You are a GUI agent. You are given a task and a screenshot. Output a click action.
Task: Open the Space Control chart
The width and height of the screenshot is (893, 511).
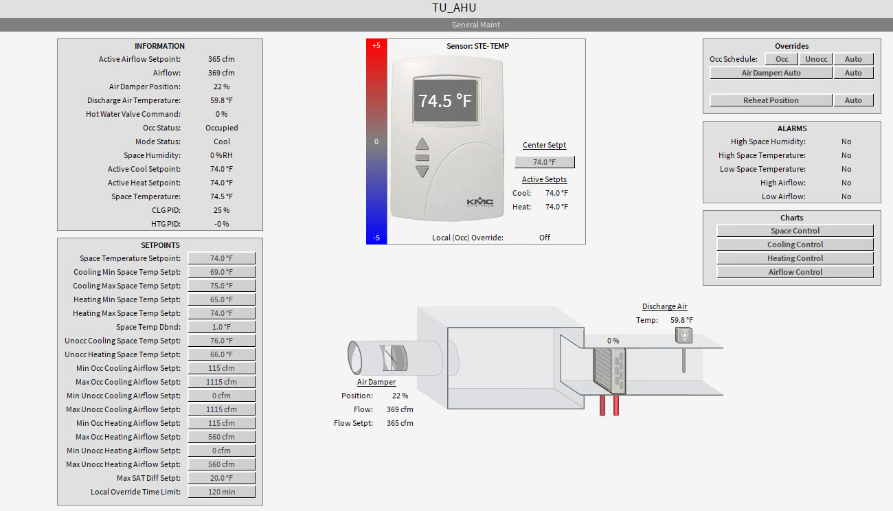(795, 231)
